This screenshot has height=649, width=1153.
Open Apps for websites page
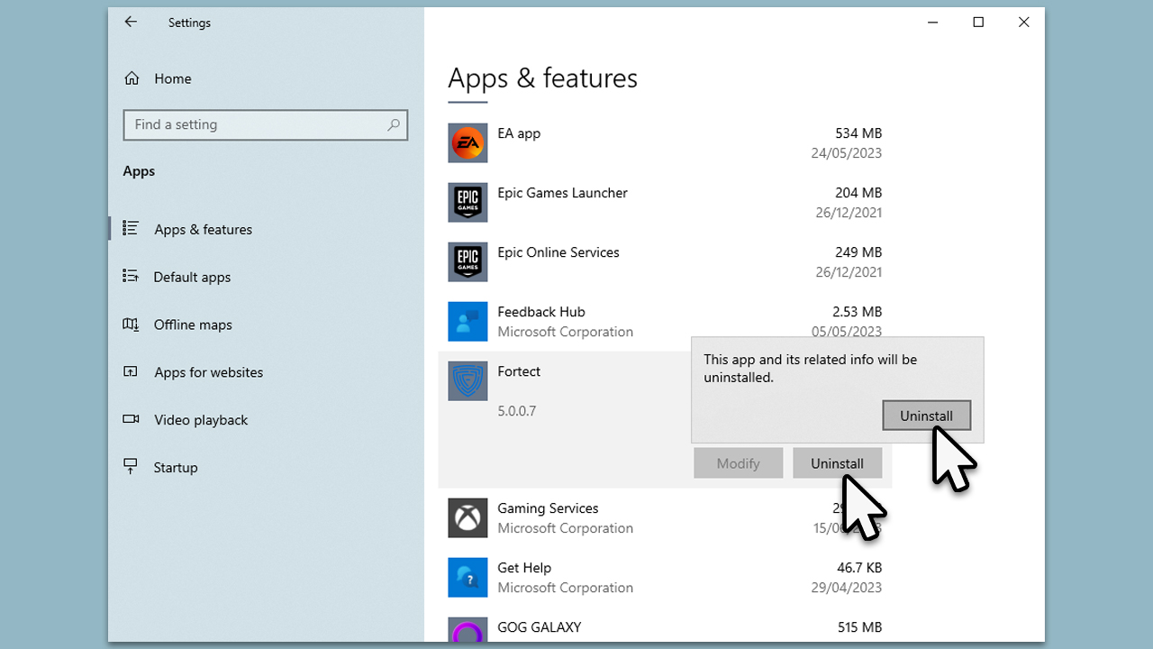tap(208, 372)
